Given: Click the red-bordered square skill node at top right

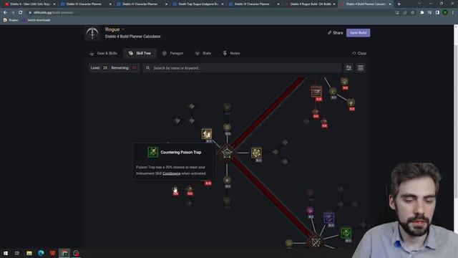Looking at the screenshot, I should tap(316, 92).
